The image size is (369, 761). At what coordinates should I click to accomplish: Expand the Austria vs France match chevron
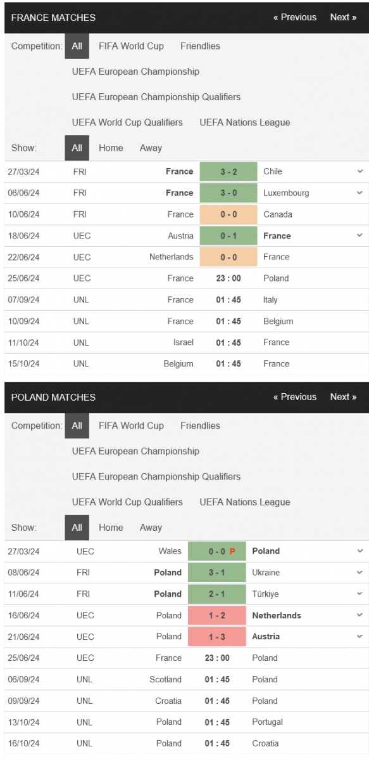[360, 235]
